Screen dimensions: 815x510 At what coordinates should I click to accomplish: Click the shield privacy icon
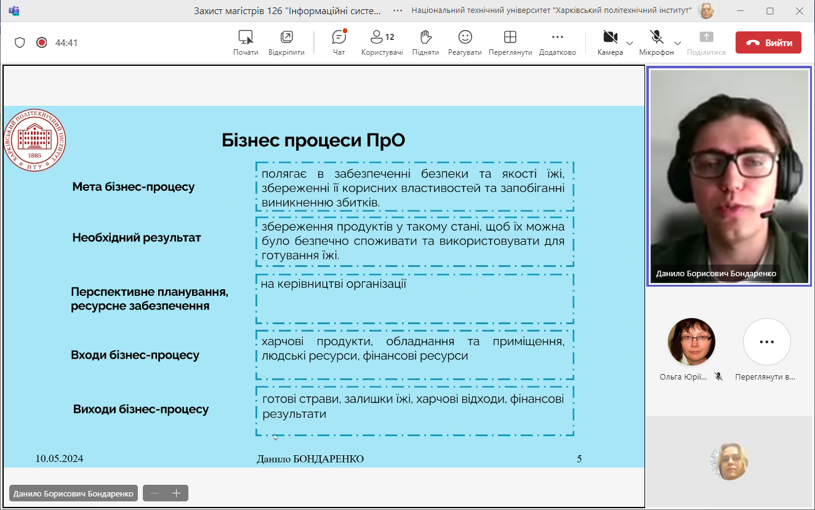tap(20, 42)
